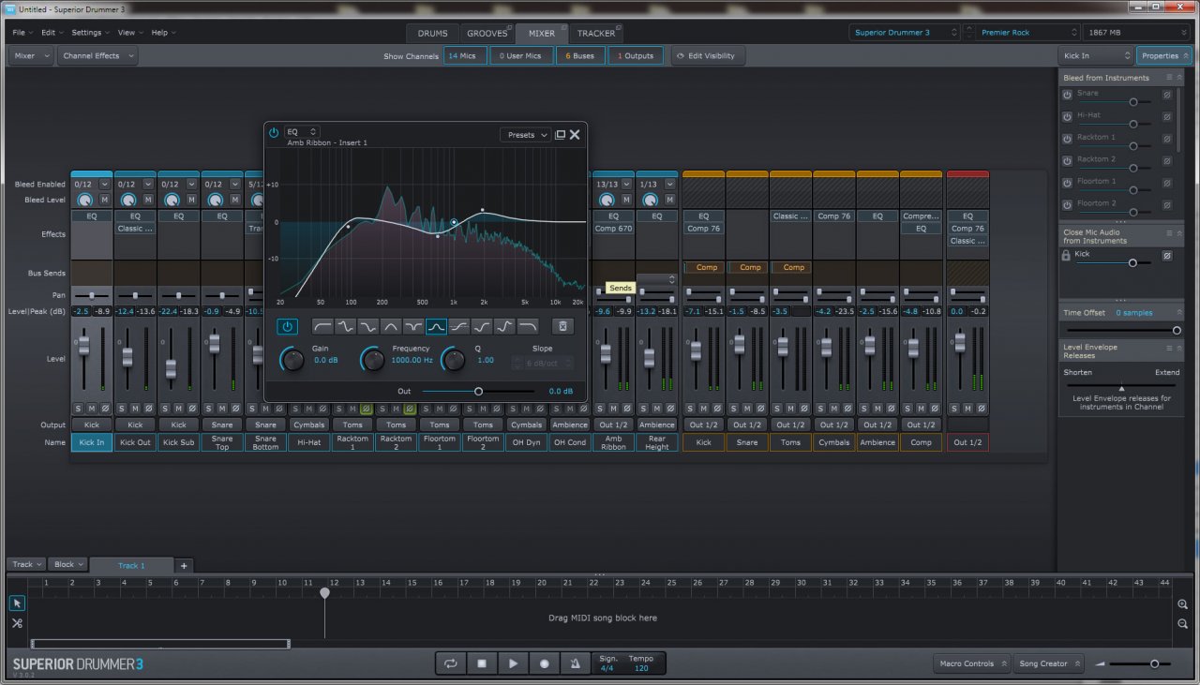Toggle the selected EQ band on/off
The width and height of the screenshot is (1200, 685).
tap(288, 326)
